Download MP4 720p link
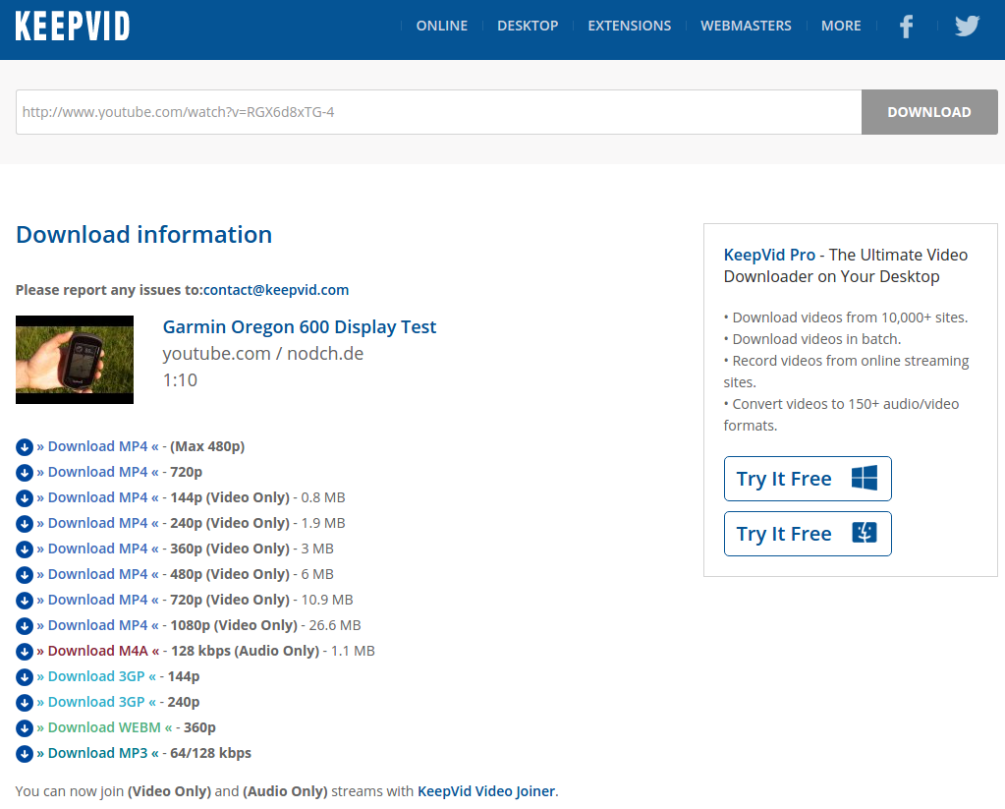 pos(97,472)
